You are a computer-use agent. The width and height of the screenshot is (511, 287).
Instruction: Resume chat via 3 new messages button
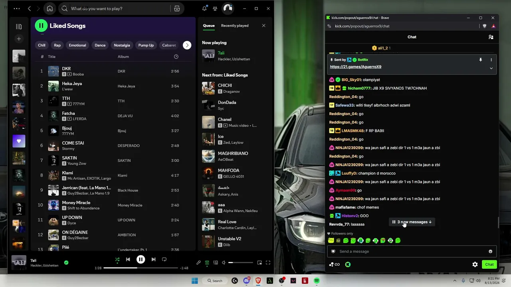[x=412, y=222]
